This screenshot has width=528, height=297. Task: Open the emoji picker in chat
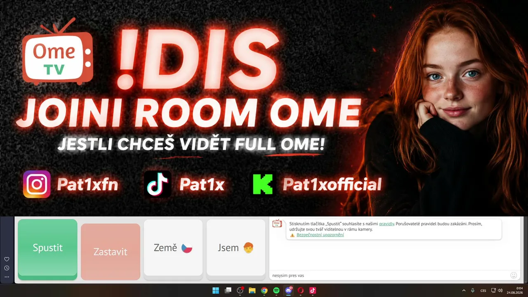(x=514, y=275)
